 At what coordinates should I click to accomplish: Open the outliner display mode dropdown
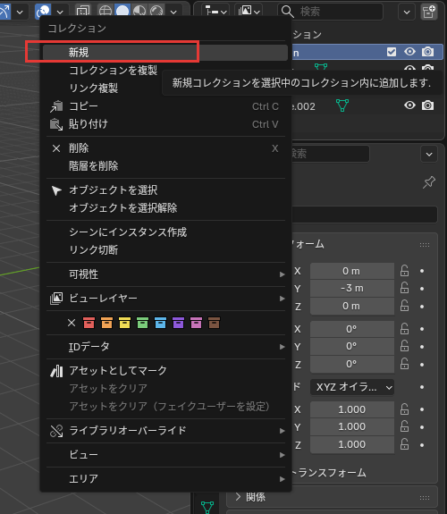pos(249,12)
